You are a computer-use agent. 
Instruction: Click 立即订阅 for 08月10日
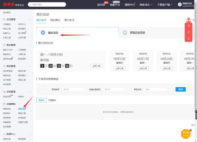click(x=96, y=66)
